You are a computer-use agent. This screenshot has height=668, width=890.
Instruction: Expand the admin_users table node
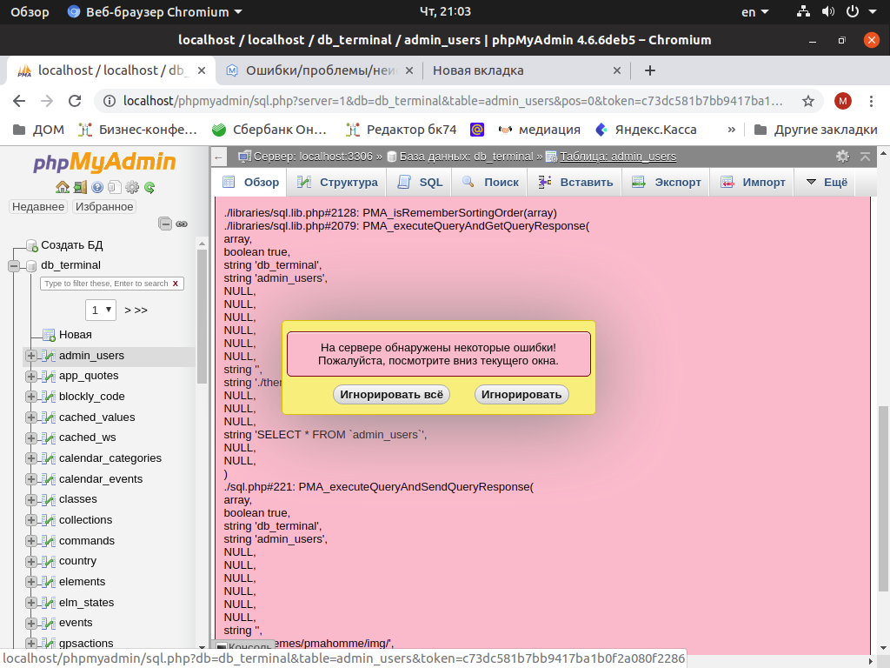tap(31, 356)
